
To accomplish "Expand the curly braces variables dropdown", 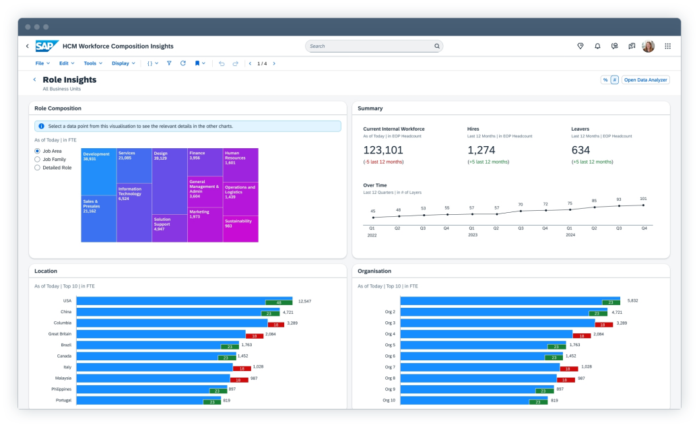I will click(x=153, y=63).
